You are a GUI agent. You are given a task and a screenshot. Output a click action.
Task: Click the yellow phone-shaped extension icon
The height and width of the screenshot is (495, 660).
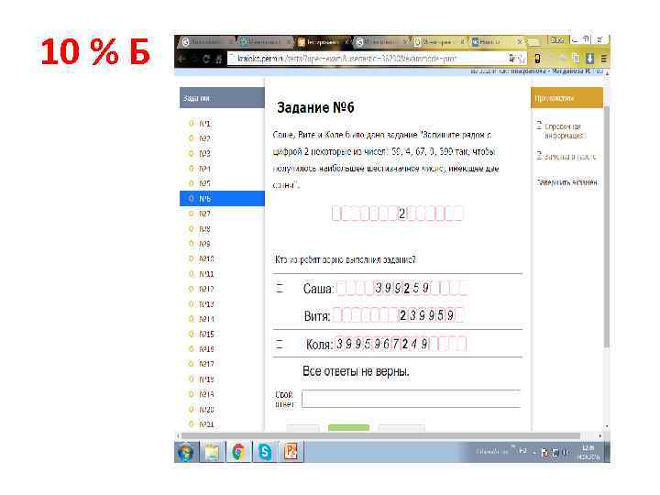click(537, 59)
